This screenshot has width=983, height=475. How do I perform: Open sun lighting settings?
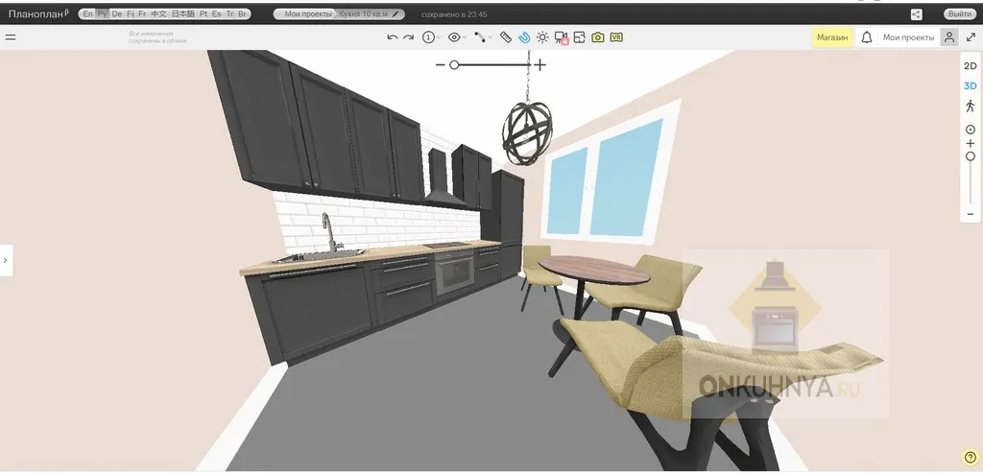542,37
